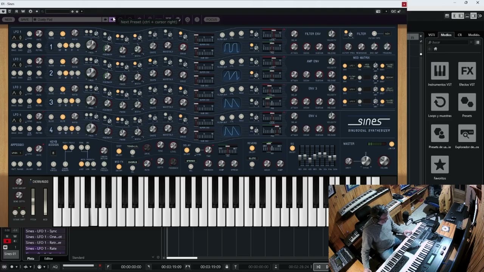This screenshot has width=484, height=272.
Task: Click the NEW preset button
Action: pos(8,19)
